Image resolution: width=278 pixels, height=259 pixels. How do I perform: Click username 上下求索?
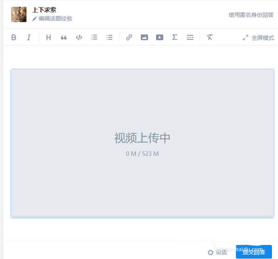click(x=44, y=10)
